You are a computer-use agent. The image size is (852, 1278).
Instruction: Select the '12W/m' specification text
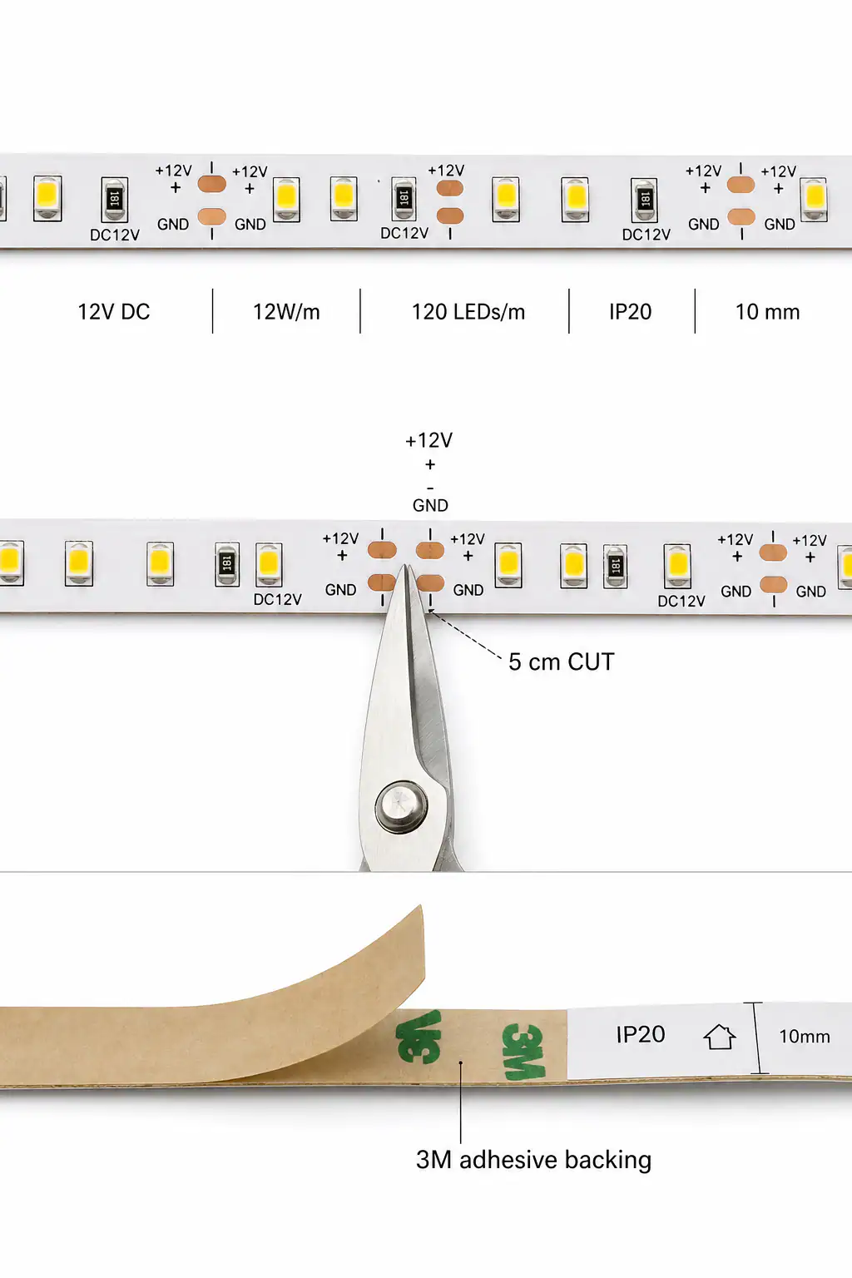286,312
